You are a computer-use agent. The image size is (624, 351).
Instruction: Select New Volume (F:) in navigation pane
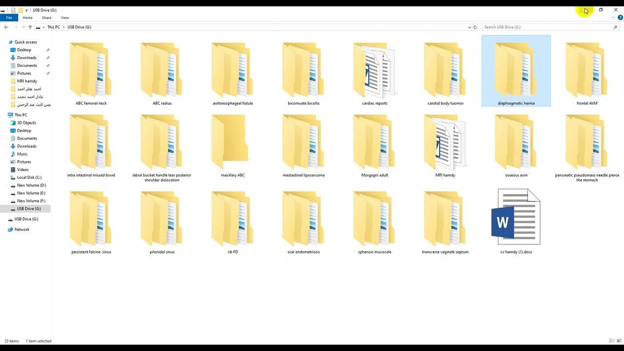31,201
